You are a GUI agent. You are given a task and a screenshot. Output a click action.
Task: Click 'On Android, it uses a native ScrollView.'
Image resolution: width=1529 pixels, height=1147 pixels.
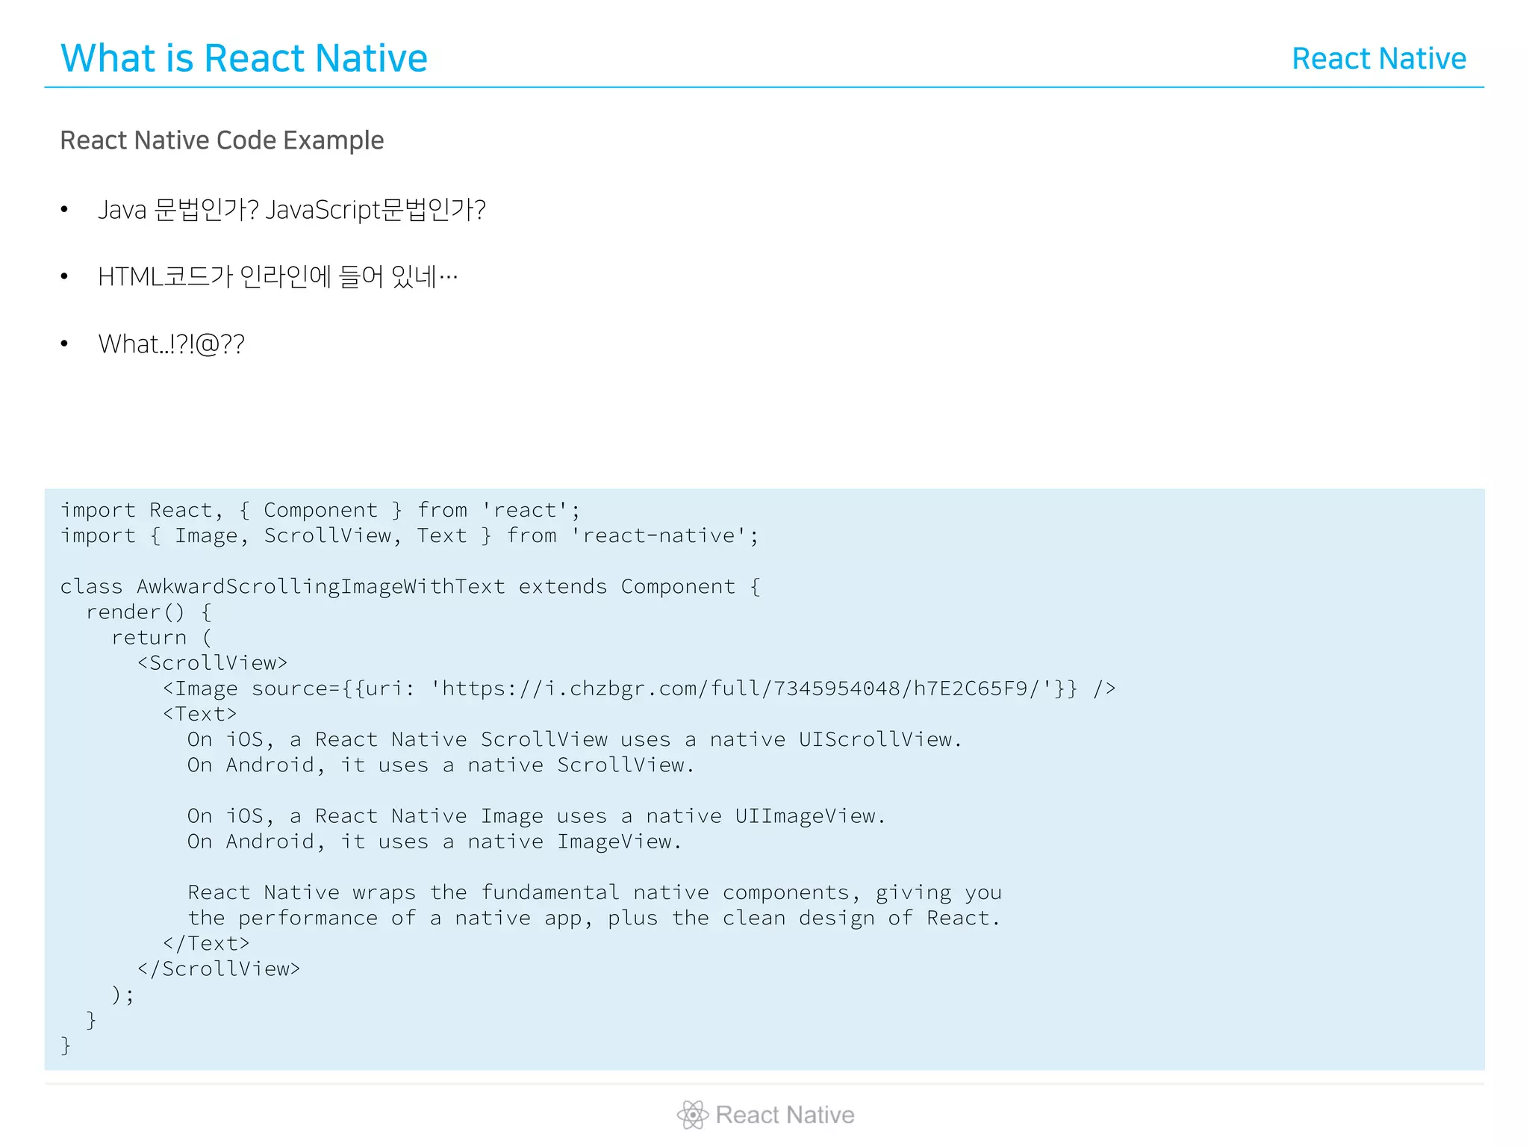tap(440, 765)
